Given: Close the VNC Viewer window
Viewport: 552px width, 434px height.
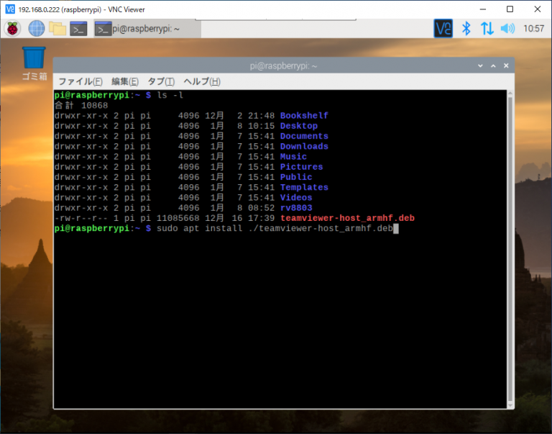Looking at the screenshot, I should 537,9.
